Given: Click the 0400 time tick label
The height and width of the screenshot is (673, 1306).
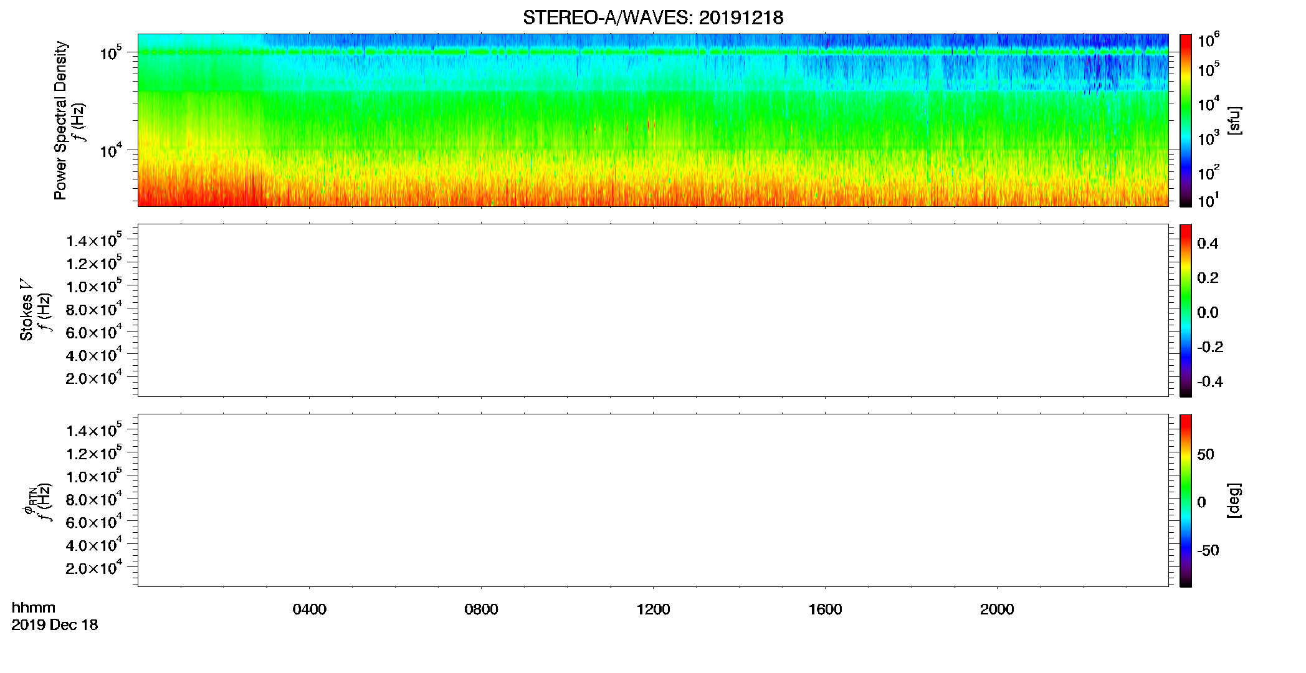Looking at the screenshot, I should [309, 609].
